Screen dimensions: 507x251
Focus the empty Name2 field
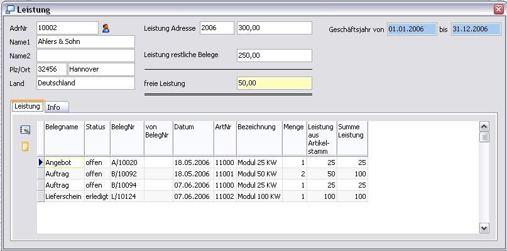85,56
